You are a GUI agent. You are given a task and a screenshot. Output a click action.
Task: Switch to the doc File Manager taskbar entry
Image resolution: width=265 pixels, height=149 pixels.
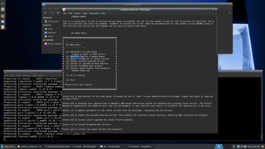[x=110, y=147]
